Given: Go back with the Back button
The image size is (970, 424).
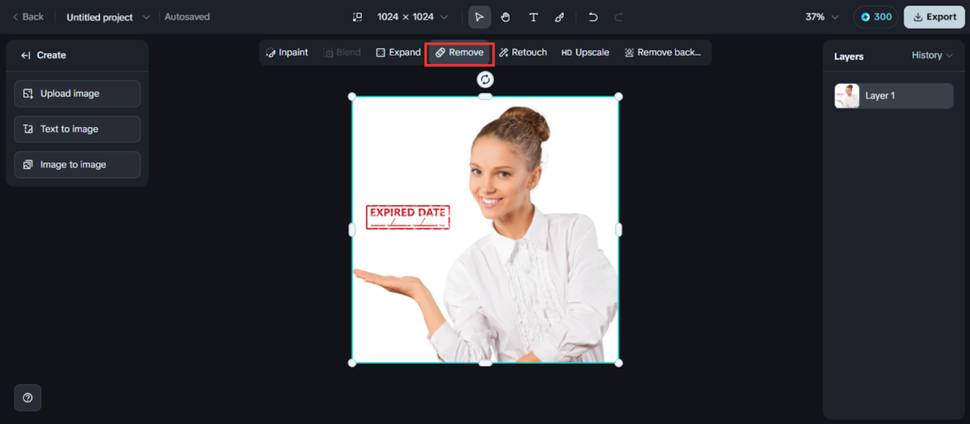Looking at the screenshot, I should (x=27, y=17).
